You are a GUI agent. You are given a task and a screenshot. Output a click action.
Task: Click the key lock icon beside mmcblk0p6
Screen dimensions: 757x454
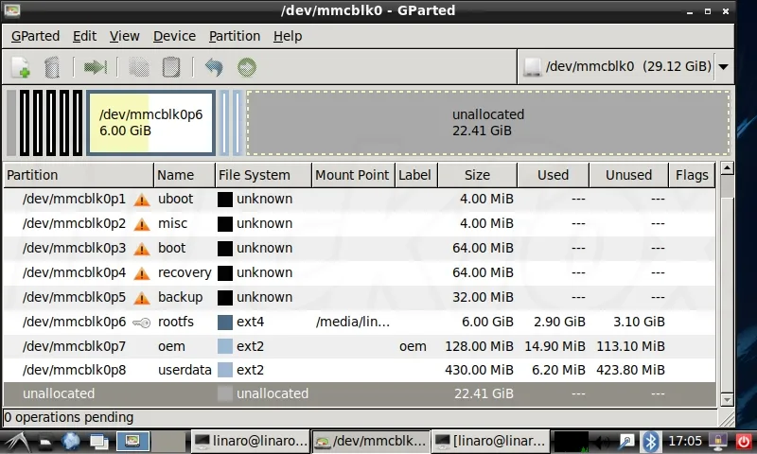pyautogui.click(x=141, y=323)
